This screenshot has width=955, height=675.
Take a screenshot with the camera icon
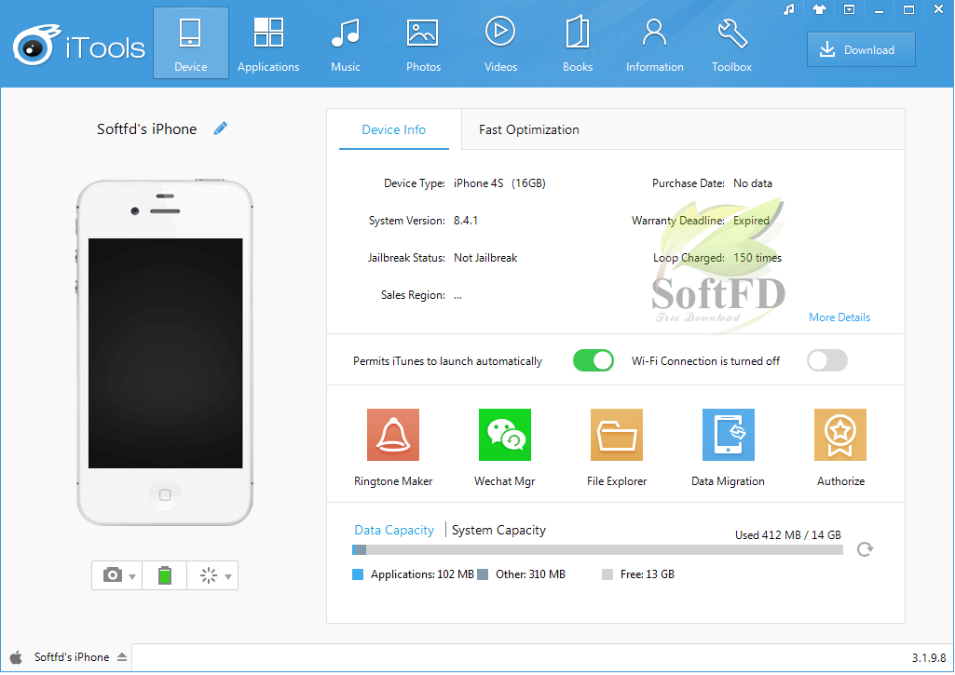tap(113, 575)
